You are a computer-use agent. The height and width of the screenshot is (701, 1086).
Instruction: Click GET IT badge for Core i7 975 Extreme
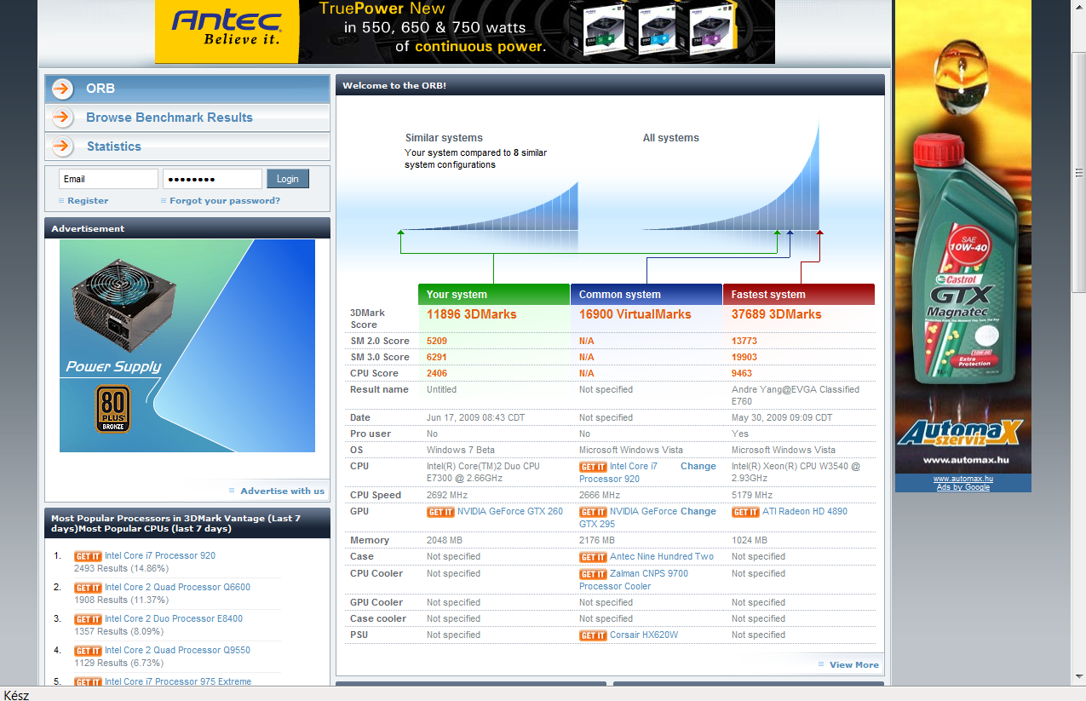(x=88, y=682)
